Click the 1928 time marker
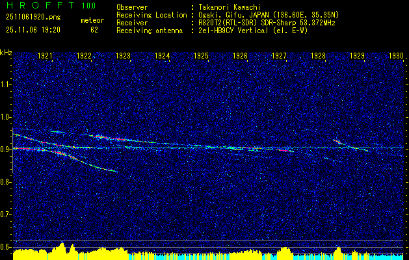This screenshot has height=260, width=409. pyautogui.click(x=318, y=55)
